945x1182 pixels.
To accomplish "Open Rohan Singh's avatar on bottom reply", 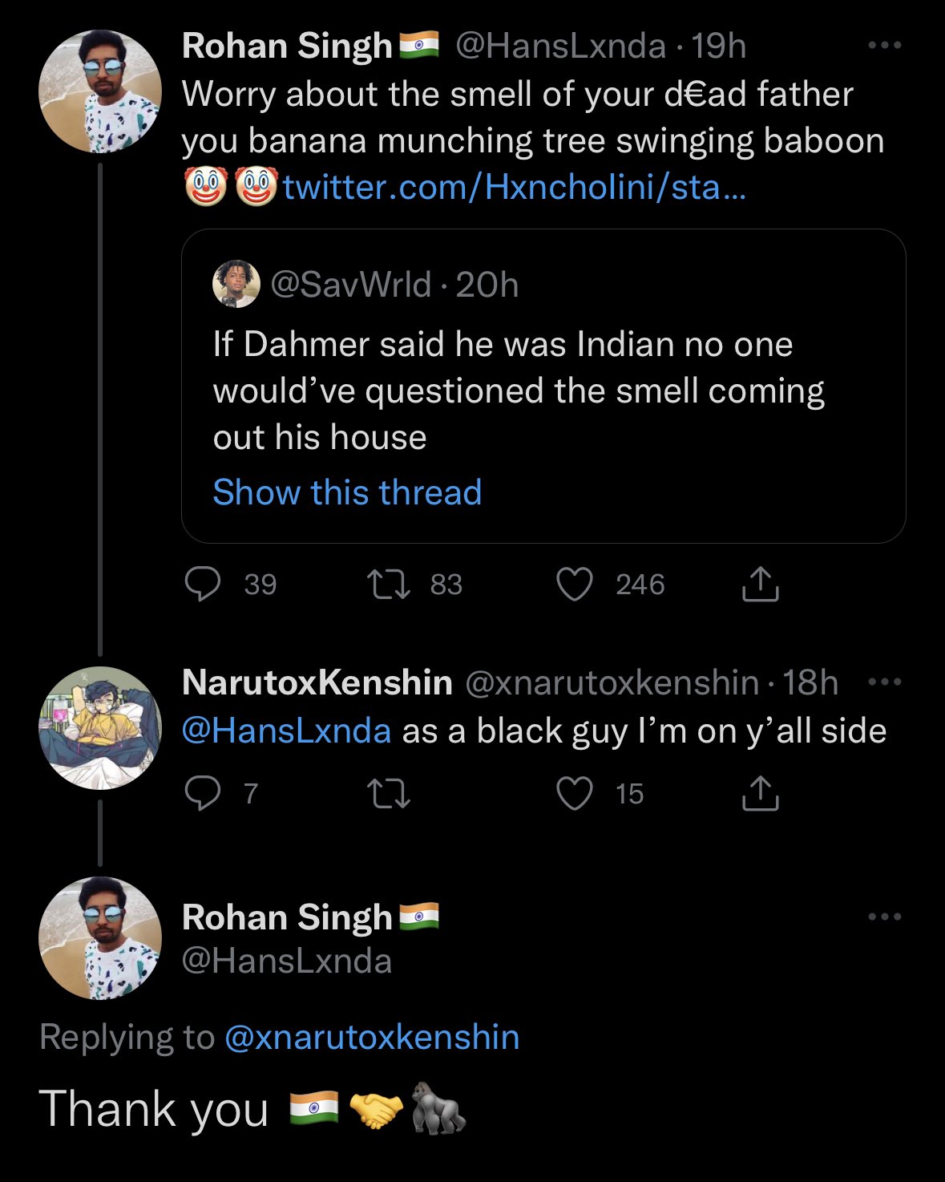I will pos(100,938).
